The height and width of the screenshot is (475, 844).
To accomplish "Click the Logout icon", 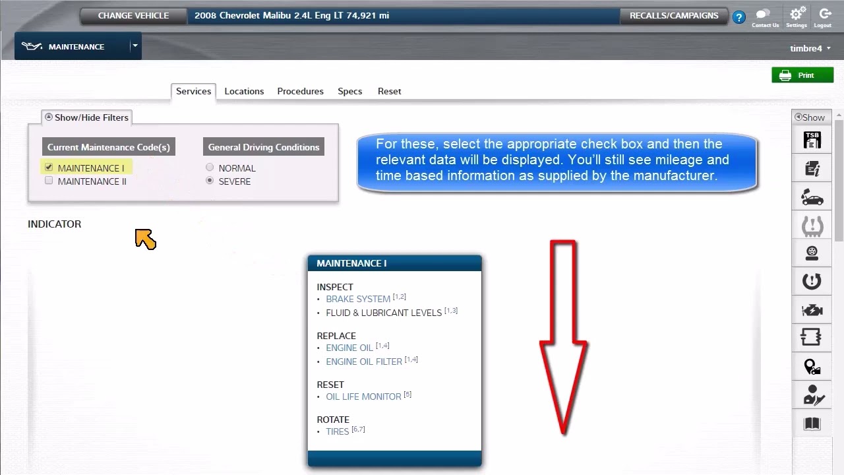I will [x=823, y=16].
